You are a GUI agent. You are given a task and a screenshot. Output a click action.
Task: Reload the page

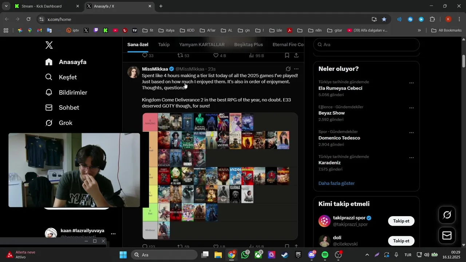pos(28,19)
